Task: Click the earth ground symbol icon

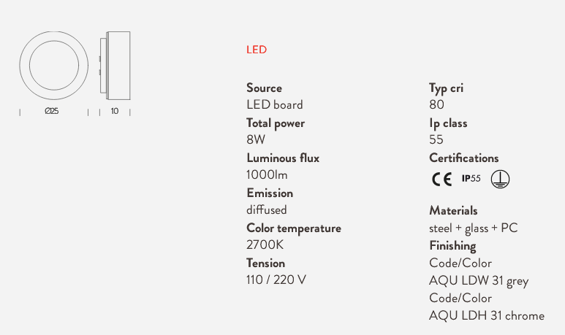Action: coord(500,179)
